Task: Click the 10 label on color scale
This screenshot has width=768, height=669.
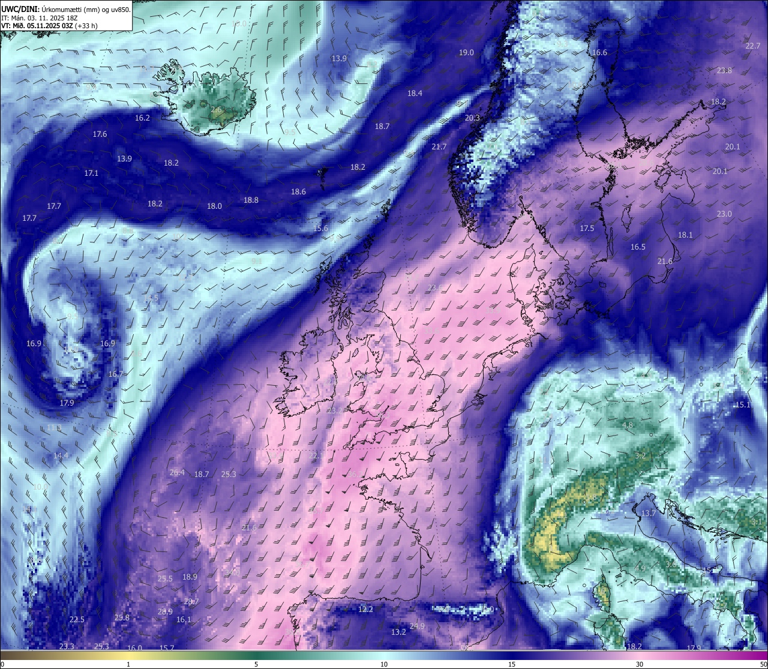Action: (x=384, y=664)
